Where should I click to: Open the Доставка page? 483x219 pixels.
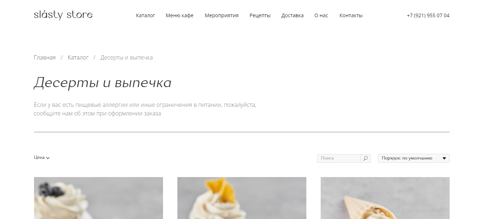[x=292, y=15]
